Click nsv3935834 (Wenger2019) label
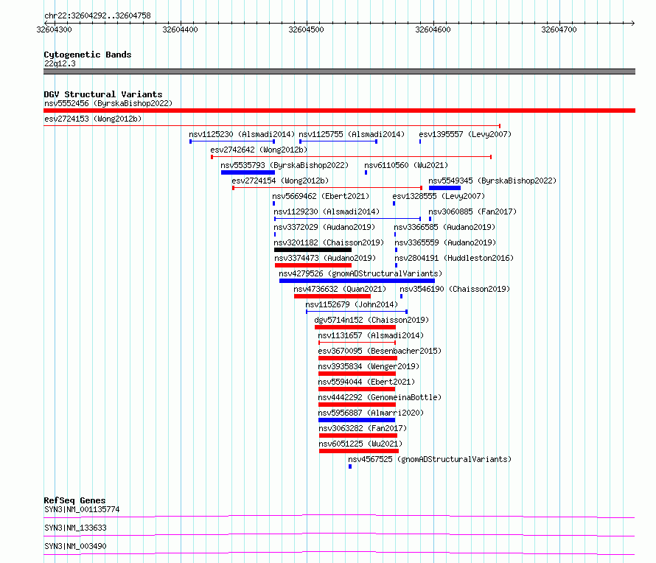656x563 pixels. point(369,366)
